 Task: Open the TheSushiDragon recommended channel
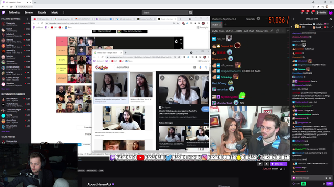[x=15, y=111]
